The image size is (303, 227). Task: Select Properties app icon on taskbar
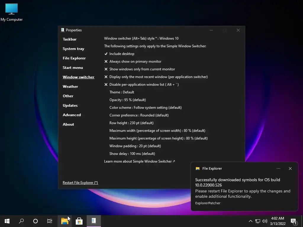point(94,221)
